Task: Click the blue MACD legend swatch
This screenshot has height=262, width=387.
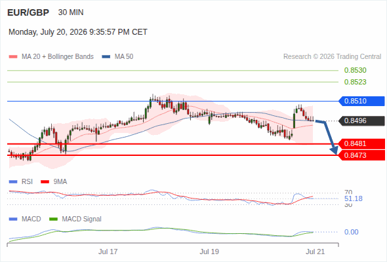Action: pyautogui.click(x=13, y=219)
